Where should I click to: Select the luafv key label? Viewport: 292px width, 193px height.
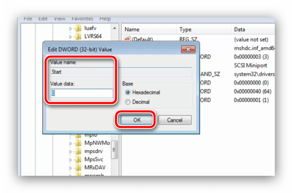(x=90, y=28)
